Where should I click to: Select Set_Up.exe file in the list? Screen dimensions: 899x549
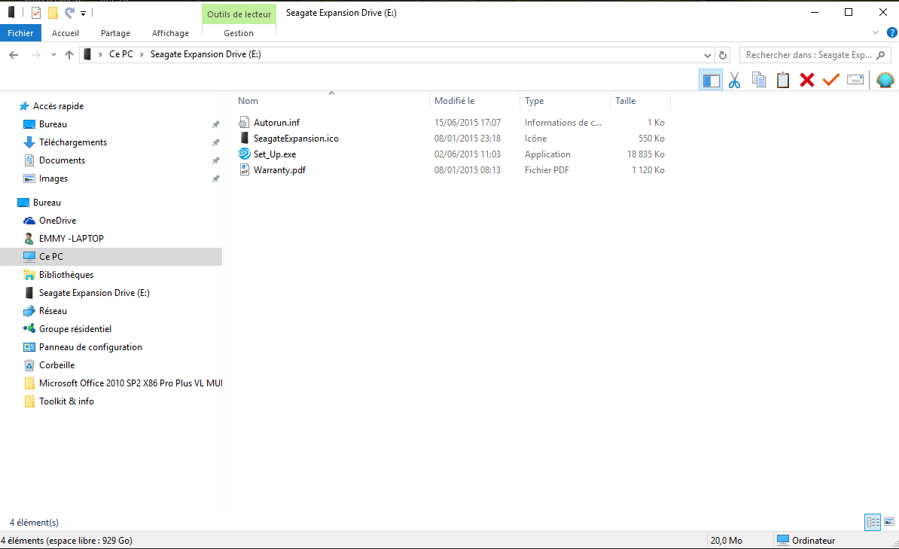click(x=275, y=154)
